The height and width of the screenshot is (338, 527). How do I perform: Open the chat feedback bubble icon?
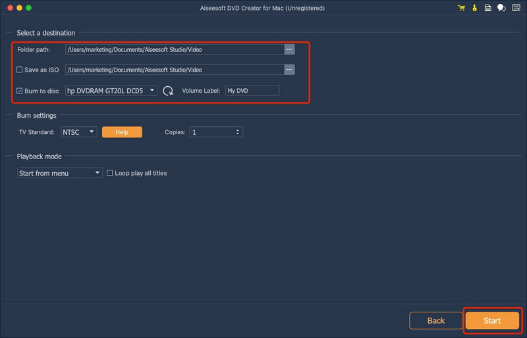501,8
